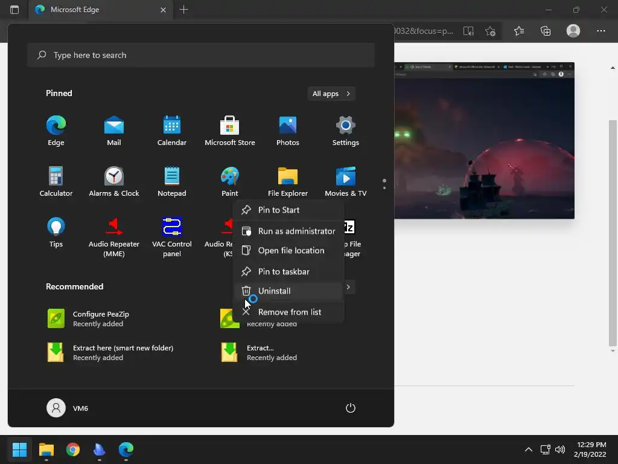Launch the Calculator app

click(x=56, y=181)
